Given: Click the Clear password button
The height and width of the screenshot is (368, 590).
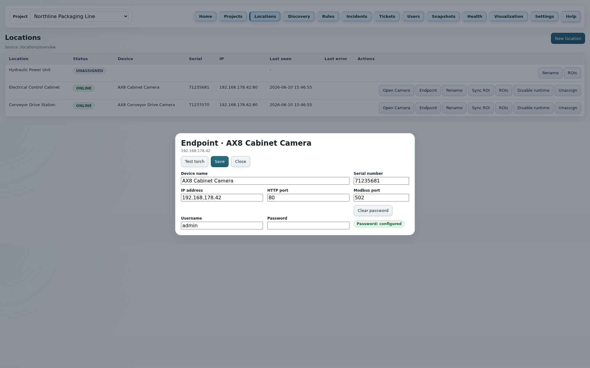Looking at the screenshot, I should click(x=373, y=211).
